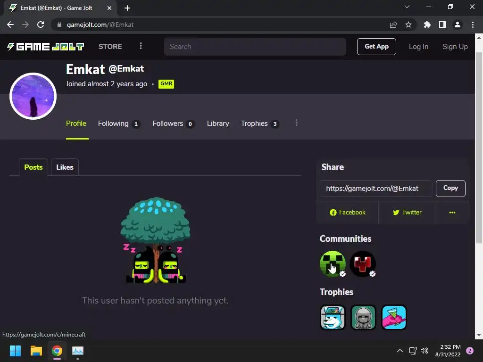Open the Chrome three-dot menu
The width and height of the screenshot is (483, 362).
click(473, 25)
